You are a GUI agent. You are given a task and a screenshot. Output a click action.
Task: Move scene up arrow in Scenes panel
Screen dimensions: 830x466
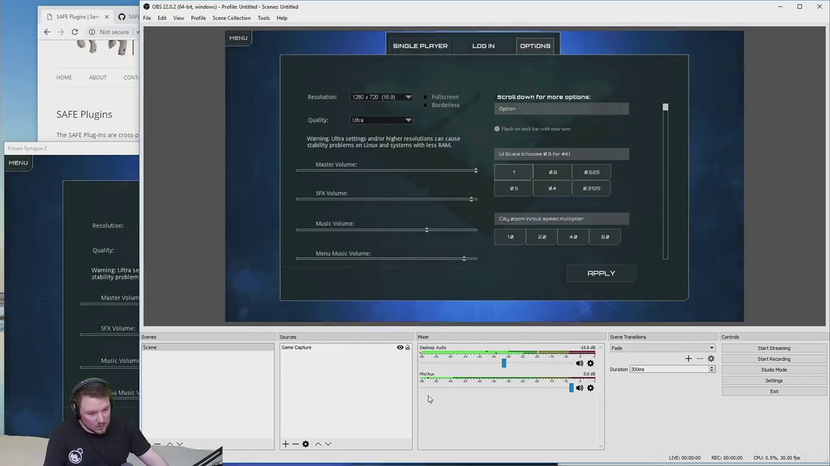[170, 444]
